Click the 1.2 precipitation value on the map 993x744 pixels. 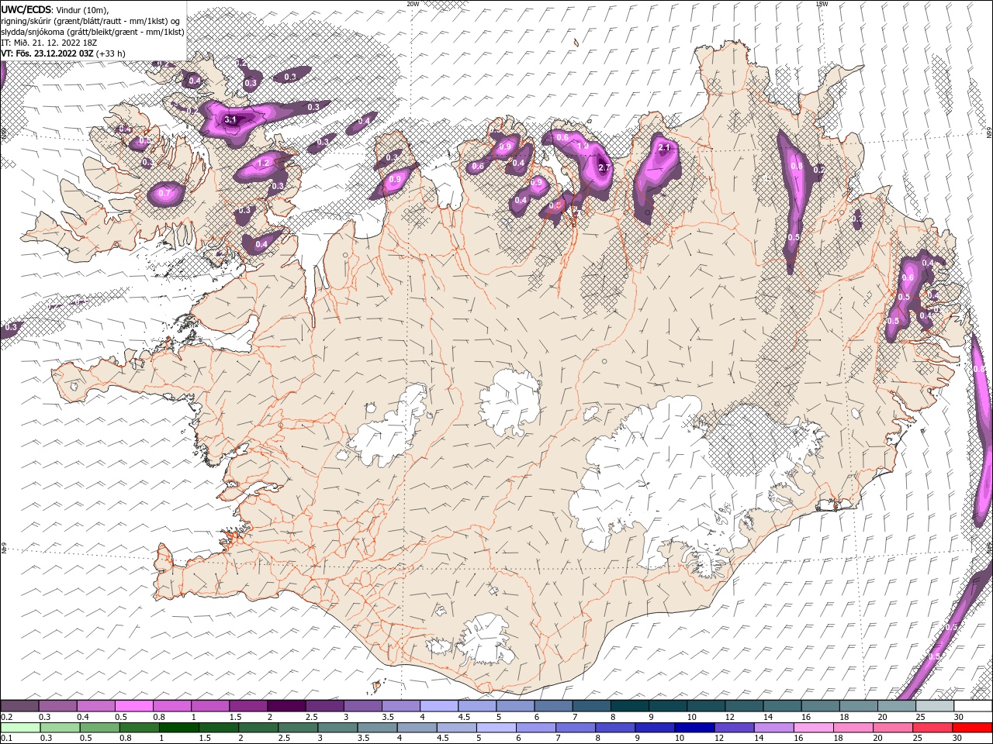(263, 163)
